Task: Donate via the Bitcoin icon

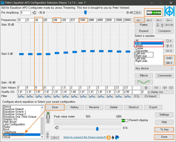Action: [x=109, y=137]
